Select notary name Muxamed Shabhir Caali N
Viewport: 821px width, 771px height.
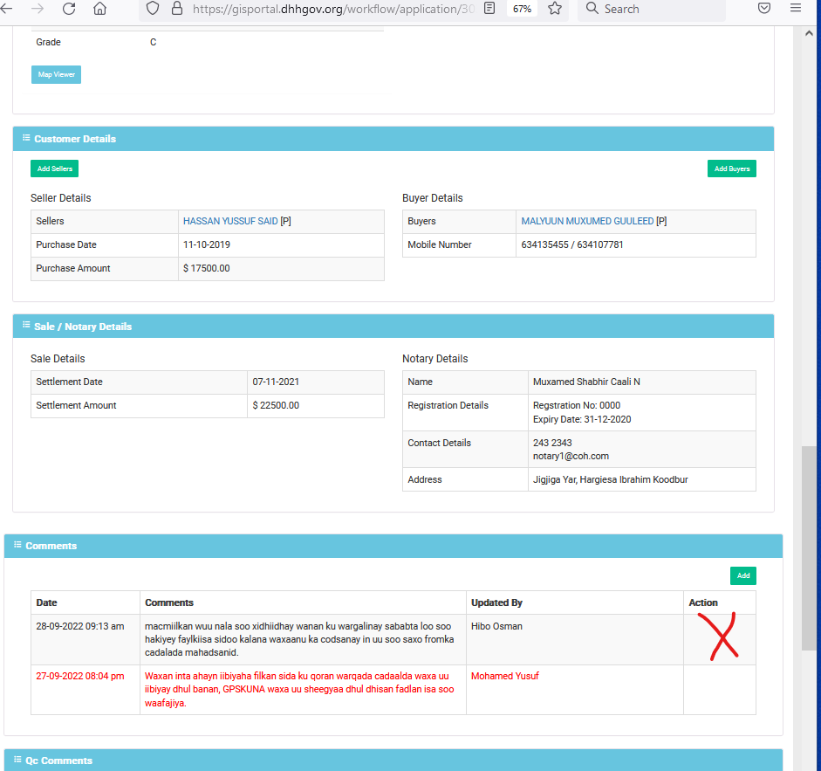click(586, 382)
